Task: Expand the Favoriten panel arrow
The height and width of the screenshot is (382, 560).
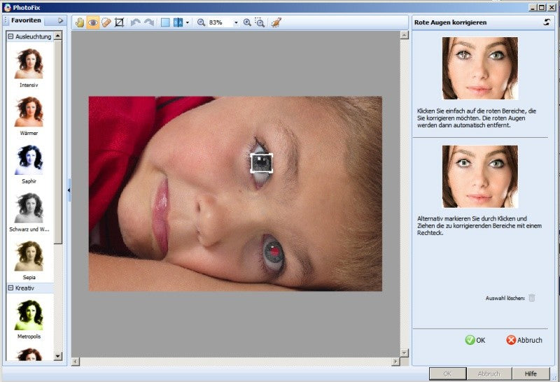Action: point(61,21)
